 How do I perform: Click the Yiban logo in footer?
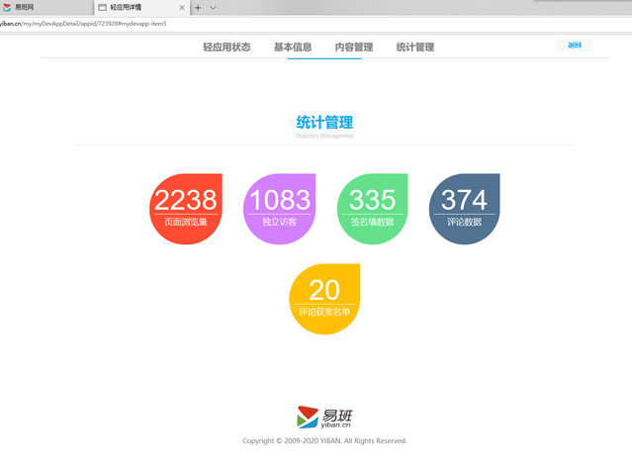(x=324, y=419)
